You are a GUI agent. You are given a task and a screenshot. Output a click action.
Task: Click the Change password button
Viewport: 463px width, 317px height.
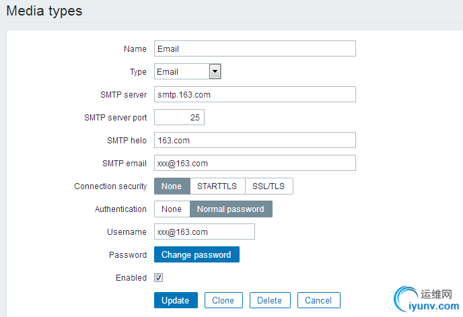click(197, 254)
